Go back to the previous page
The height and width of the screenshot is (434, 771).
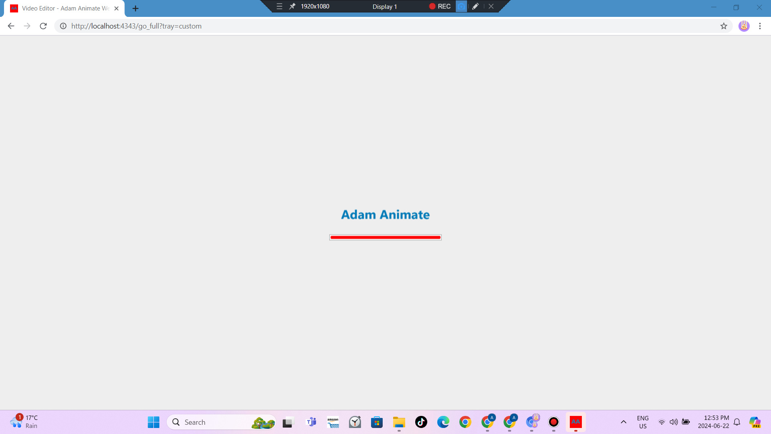tap(11, 26)
